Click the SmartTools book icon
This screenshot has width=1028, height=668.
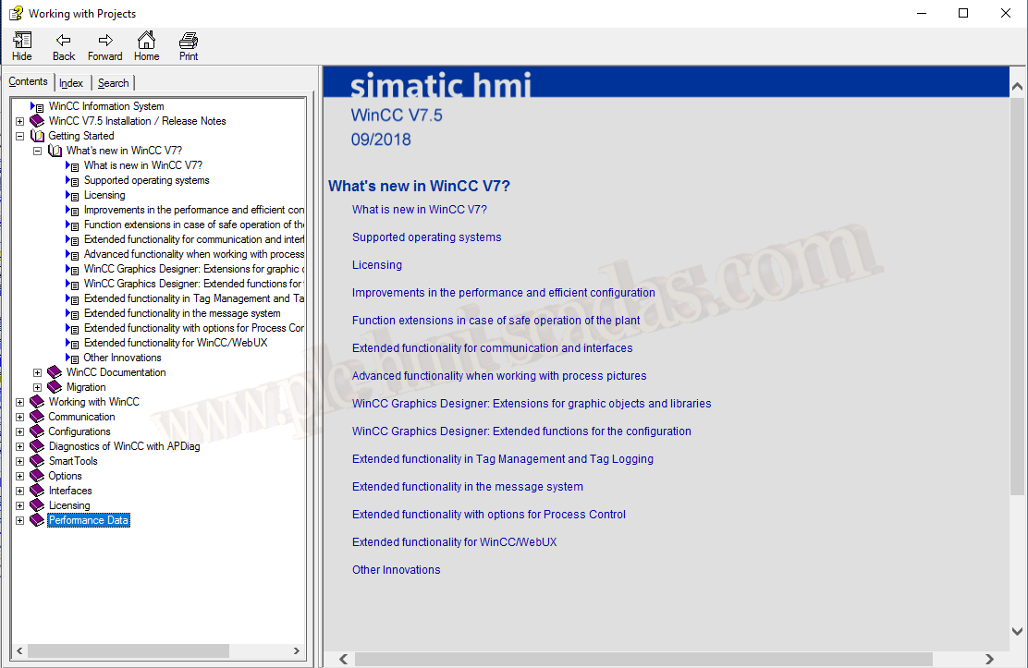(x=37, y=461)
